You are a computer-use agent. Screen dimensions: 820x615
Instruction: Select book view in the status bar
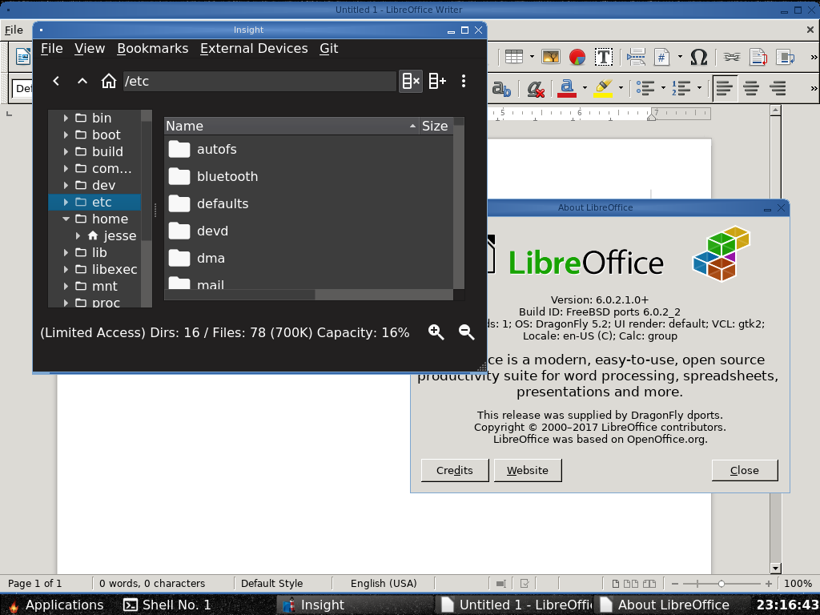[x=649, y=584]
